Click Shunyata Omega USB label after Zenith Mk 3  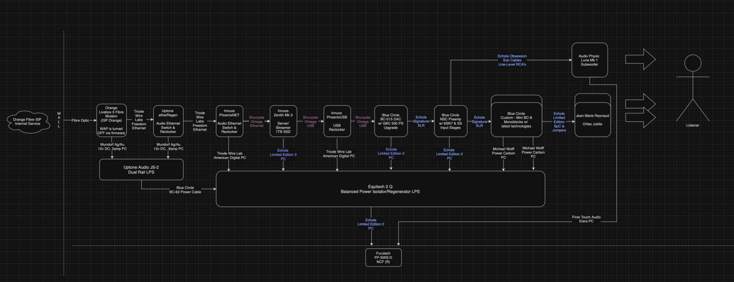[x=310, y=121]
